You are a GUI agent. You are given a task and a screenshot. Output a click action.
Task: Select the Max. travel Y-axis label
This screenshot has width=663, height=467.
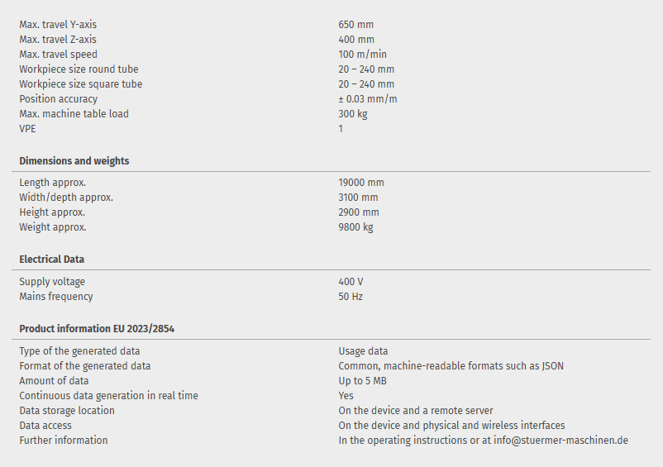coord(58,25)
